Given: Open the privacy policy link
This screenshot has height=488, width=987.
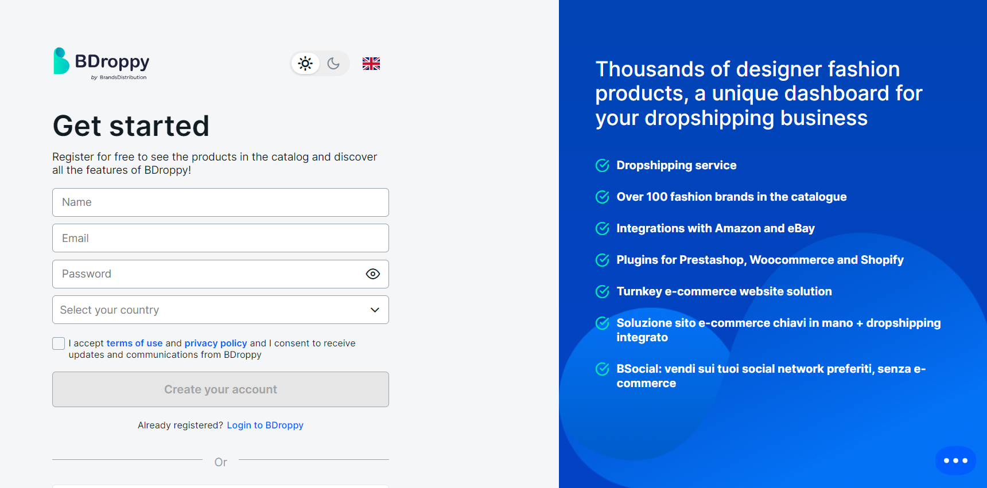Looking at the screenshot, I should pos(216,343).
